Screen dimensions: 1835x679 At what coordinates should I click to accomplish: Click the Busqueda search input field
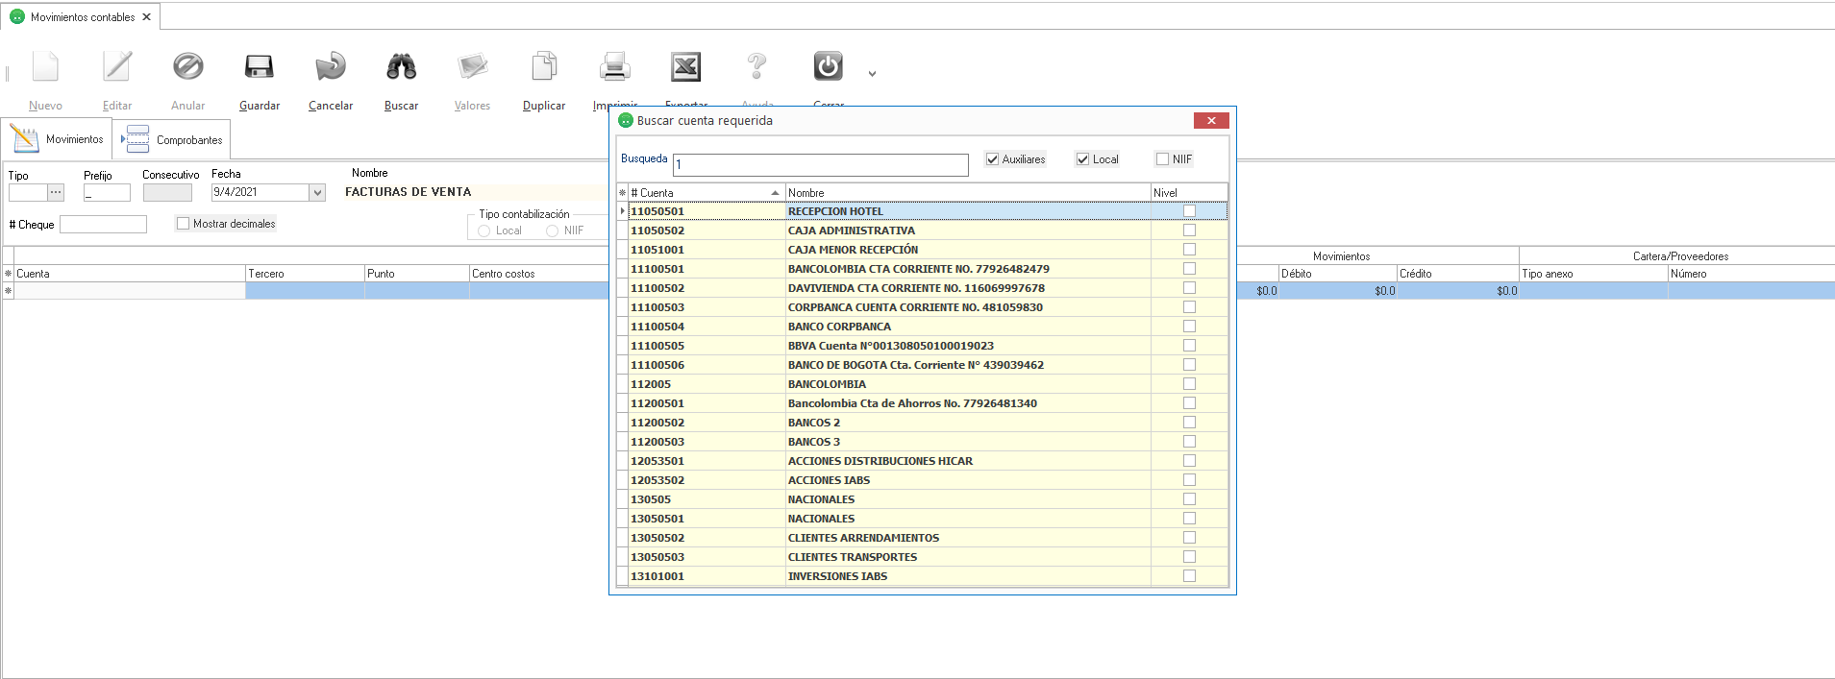point(820,165)
